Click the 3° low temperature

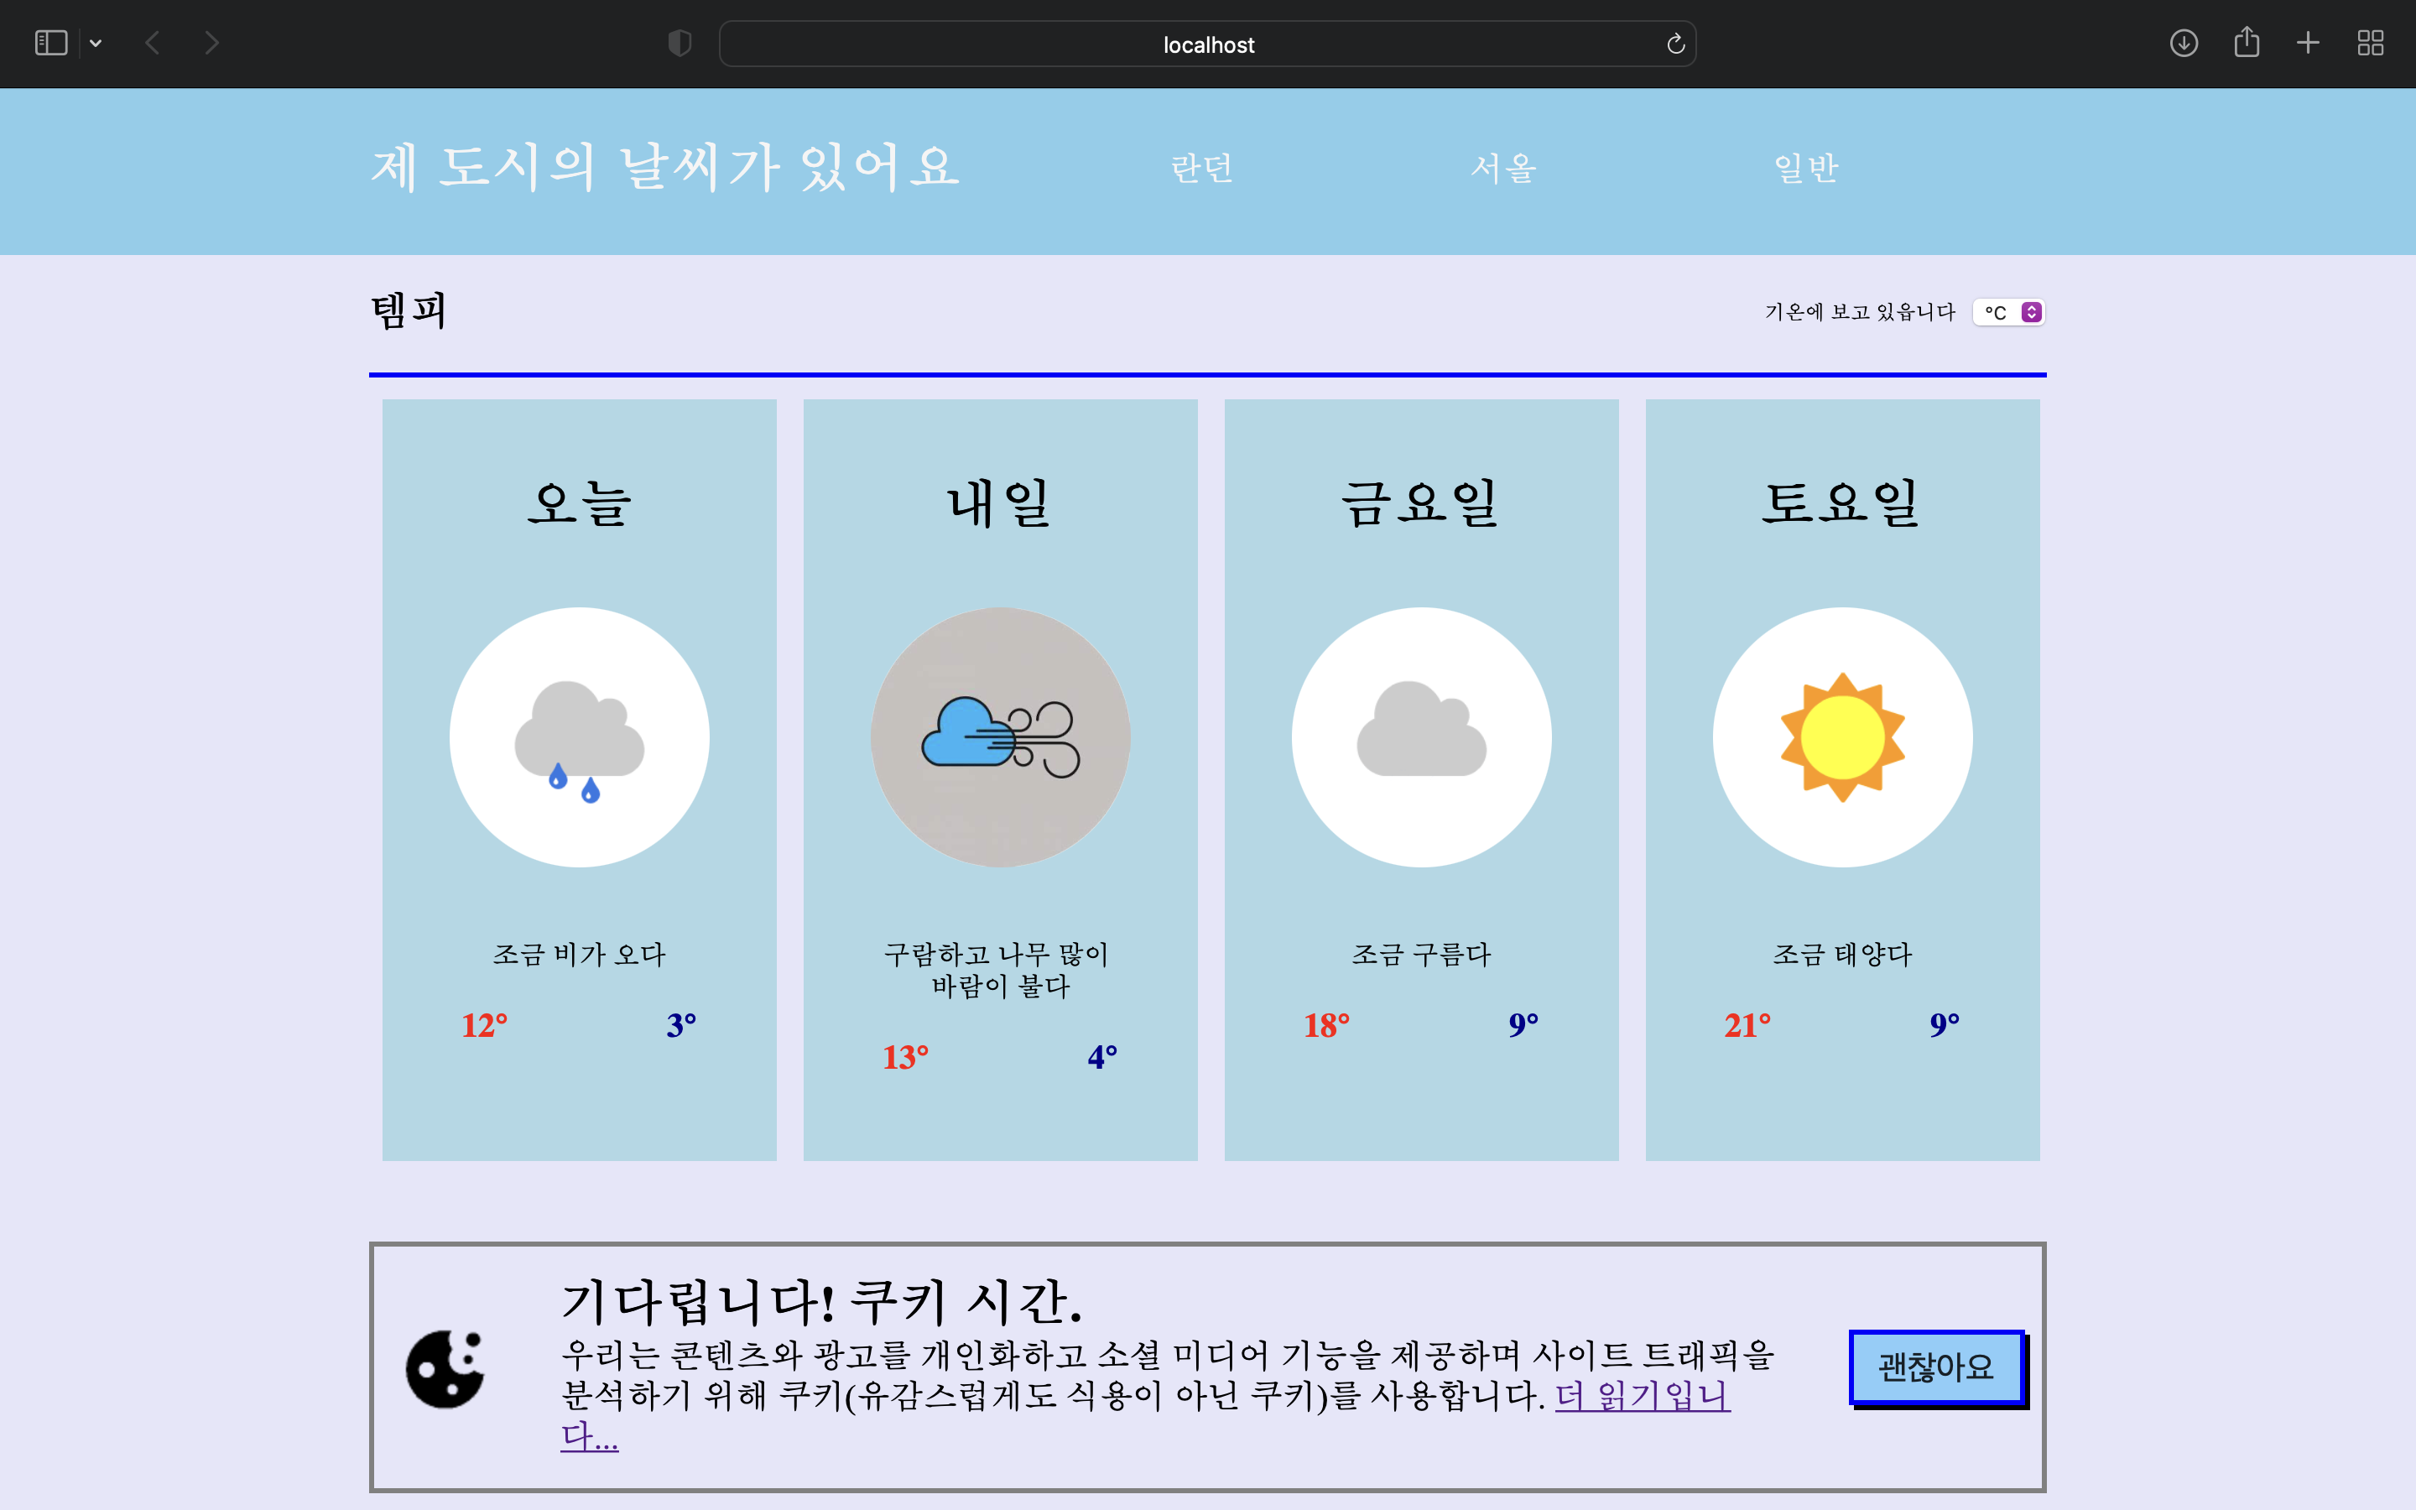[x=681, y=1026]
